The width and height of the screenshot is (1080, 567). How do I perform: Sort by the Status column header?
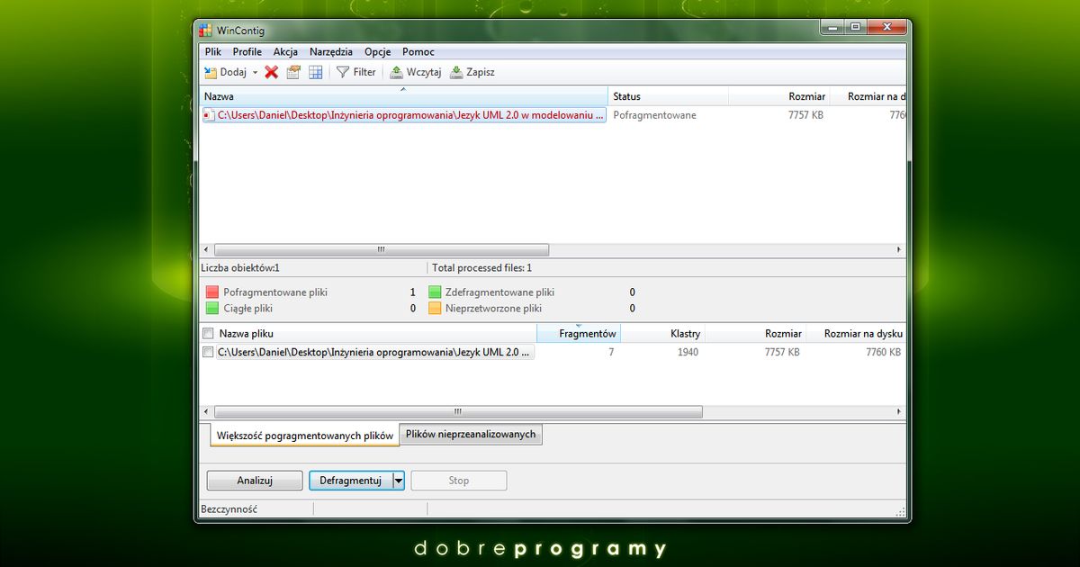tap(669, 96)
